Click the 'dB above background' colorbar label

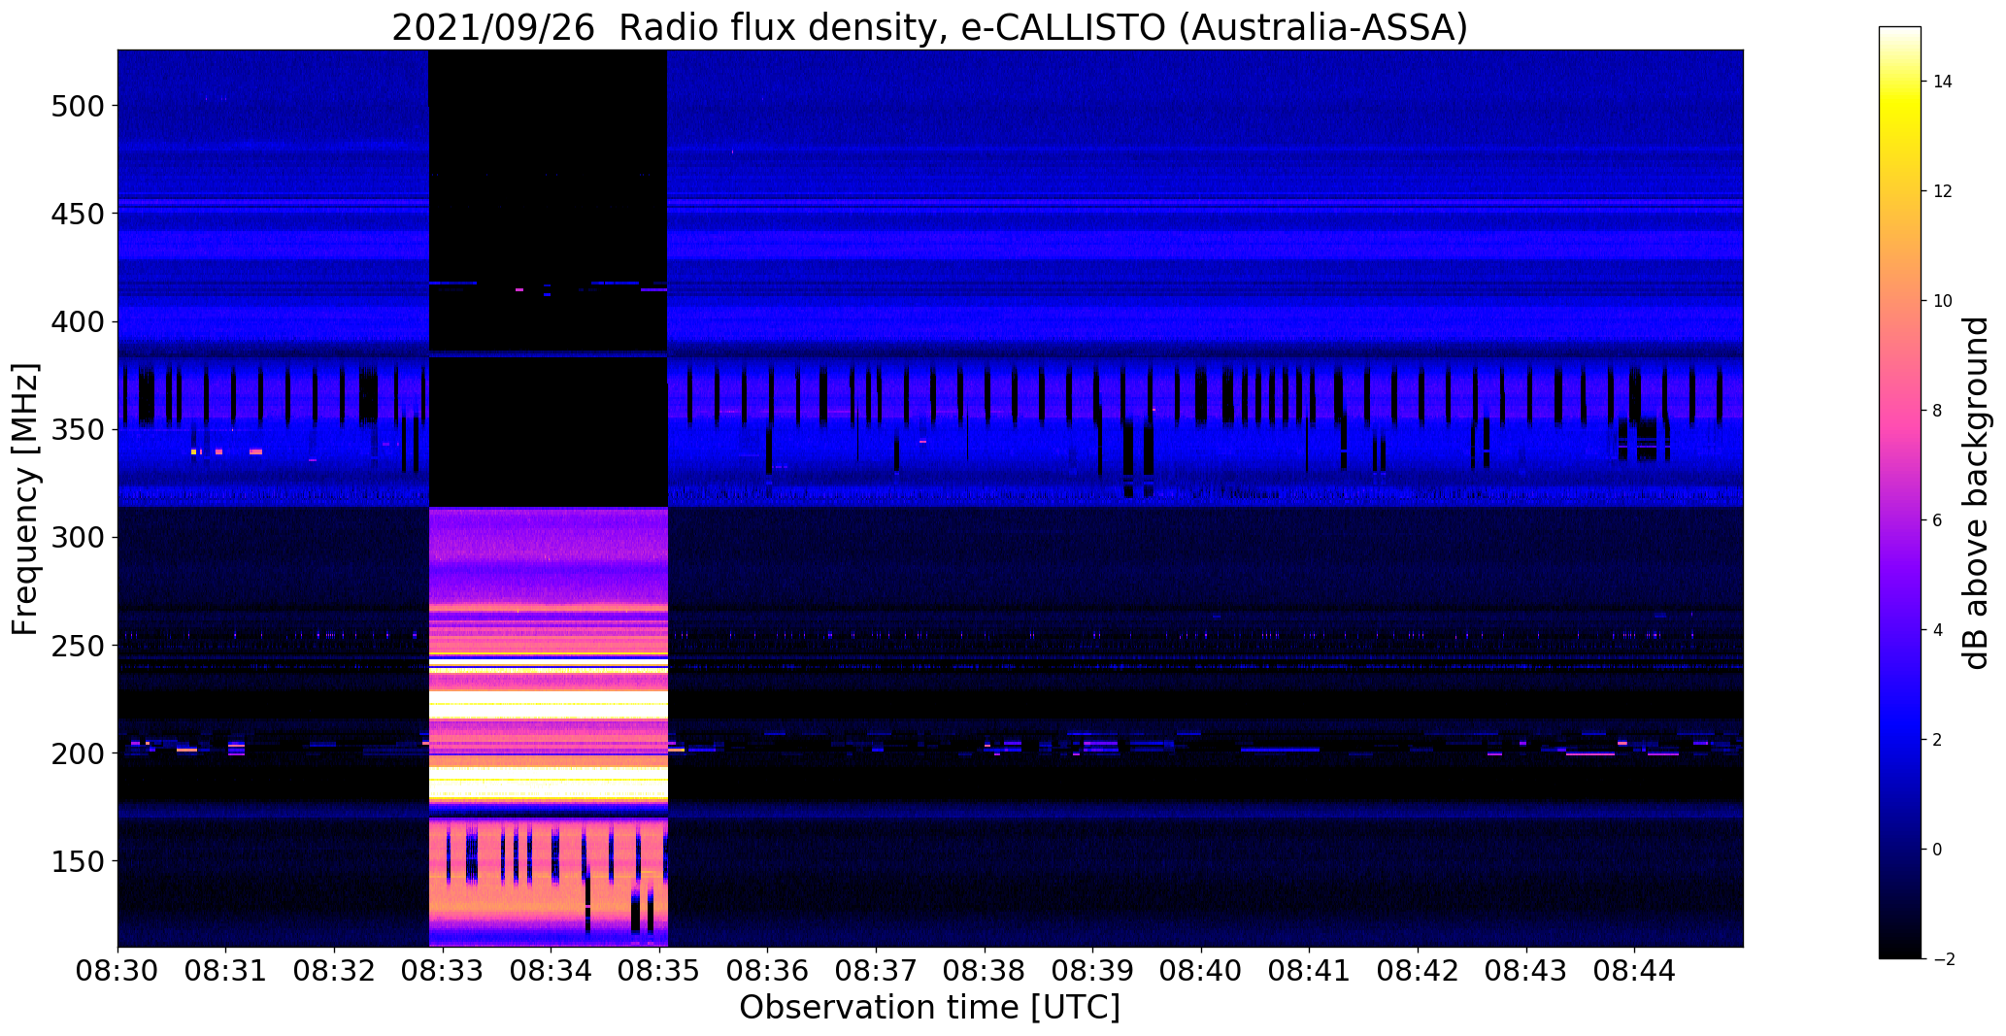(1975, 492)
